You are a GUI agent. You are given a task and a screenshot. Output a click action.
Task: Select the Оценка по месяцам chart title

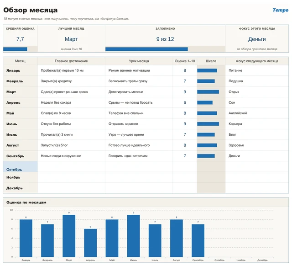[26, 202]
